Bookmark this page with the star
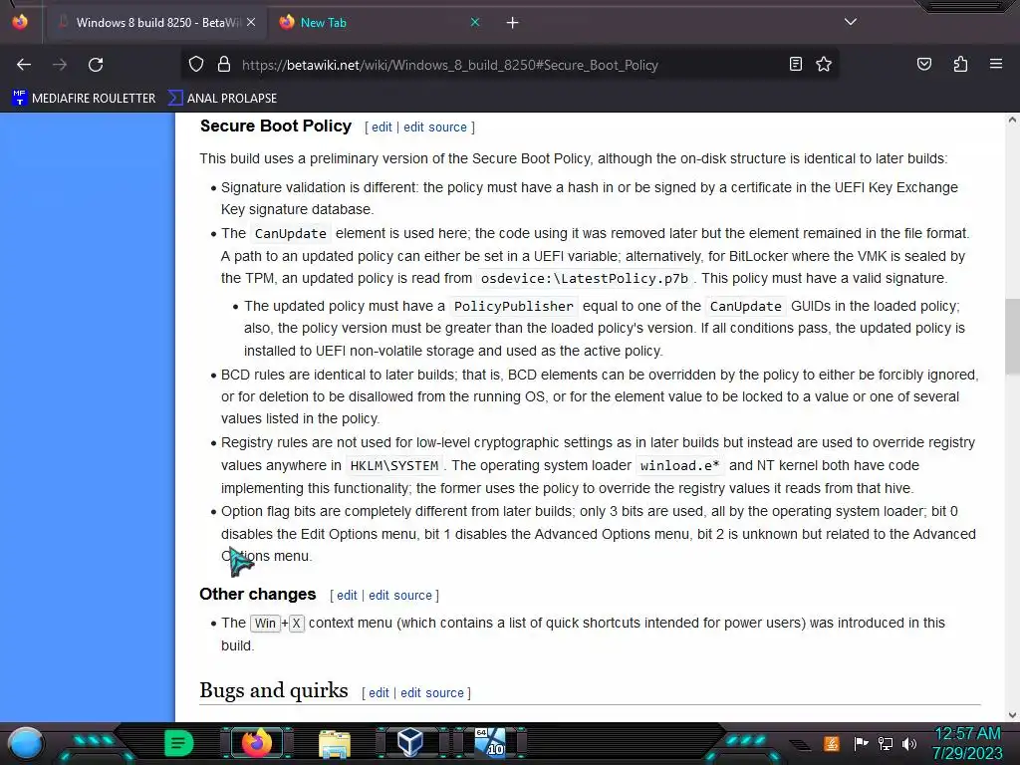Screen dimensions: 1020x765 click(824, 65)
